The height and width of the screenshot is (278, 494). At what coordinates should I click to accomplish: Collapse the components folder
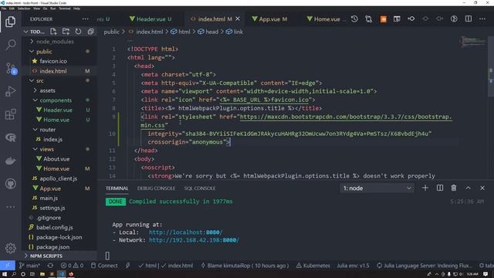click(x=59, y=100)
